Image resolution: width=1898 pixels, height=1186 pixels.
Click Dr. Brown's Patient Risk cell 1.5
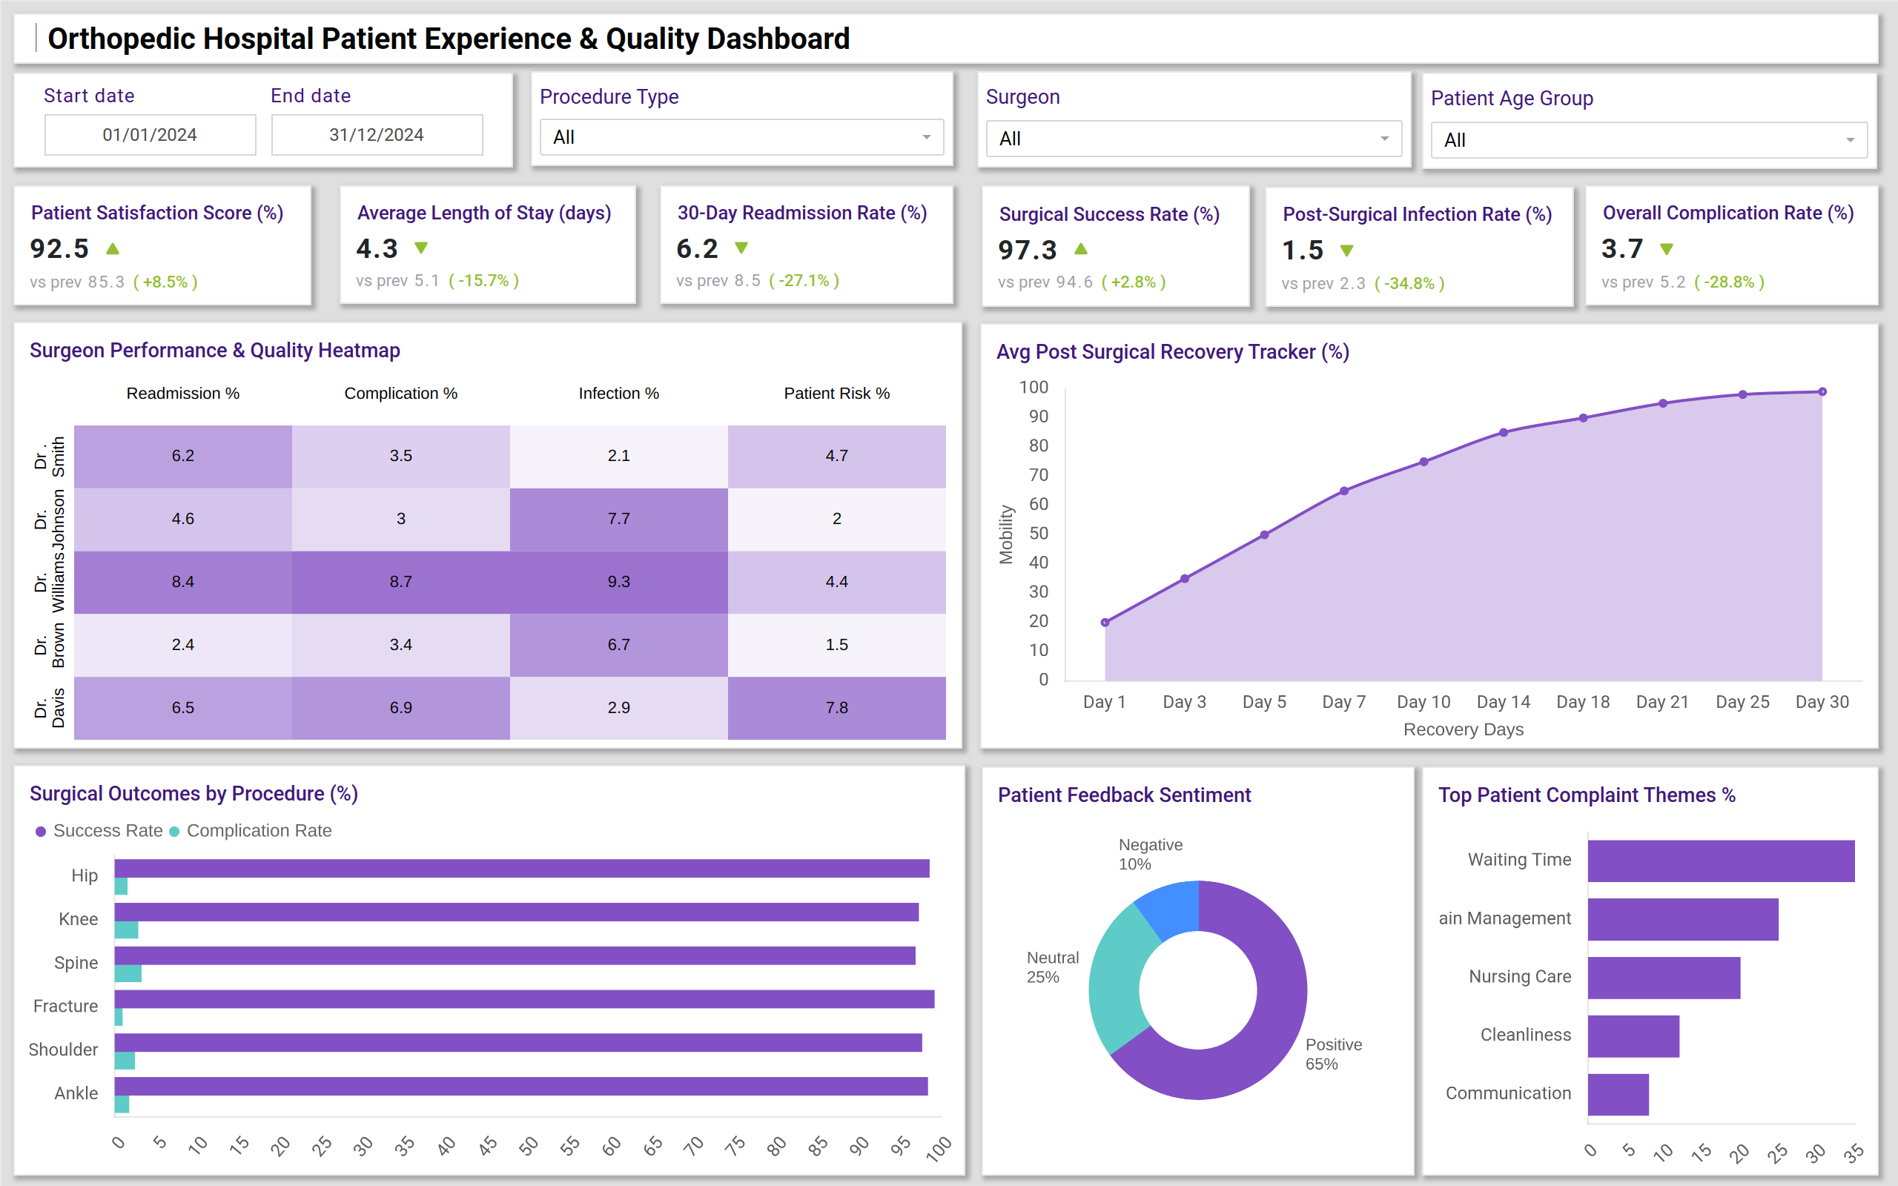tap(837, 645)
